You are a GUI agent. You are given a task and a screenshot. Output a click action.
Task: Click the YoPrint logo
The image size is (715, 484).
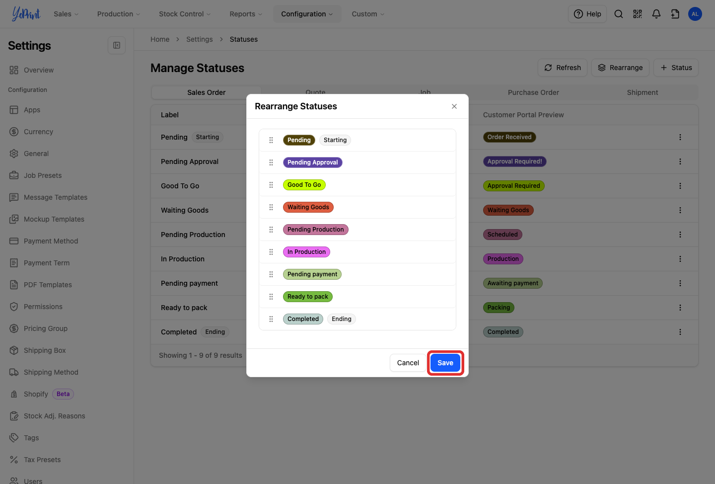coord(26,14)
